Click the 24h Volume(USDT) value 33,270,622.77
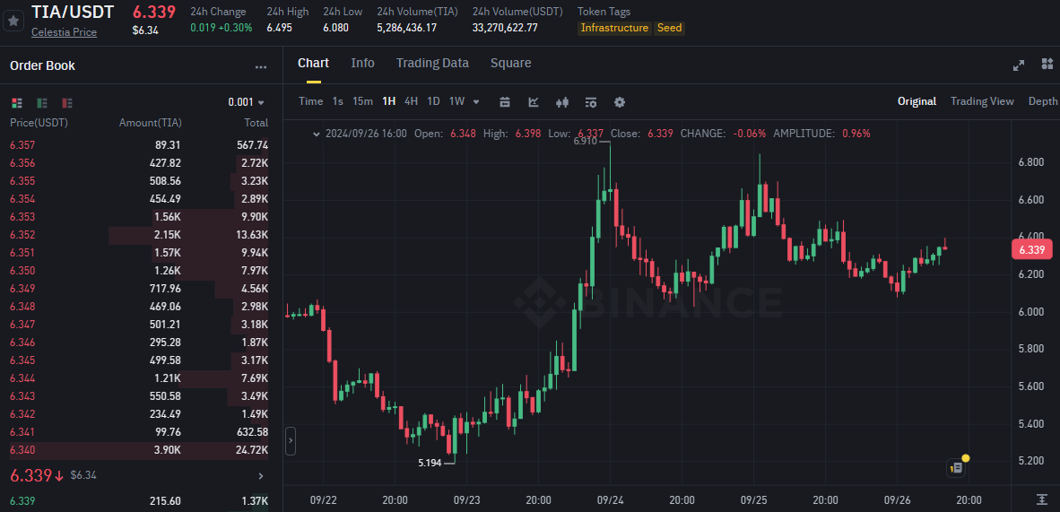1060x512 pixels. point(505,28)
